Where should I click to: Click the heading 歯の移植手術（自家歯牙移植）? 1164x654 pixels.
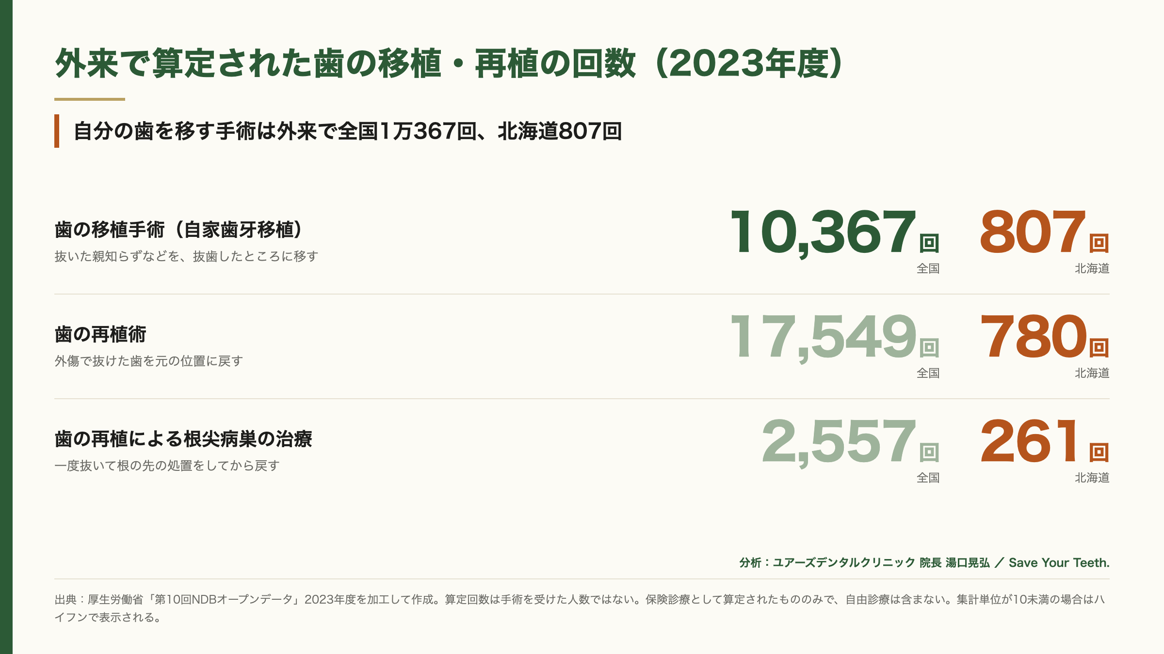179,230
